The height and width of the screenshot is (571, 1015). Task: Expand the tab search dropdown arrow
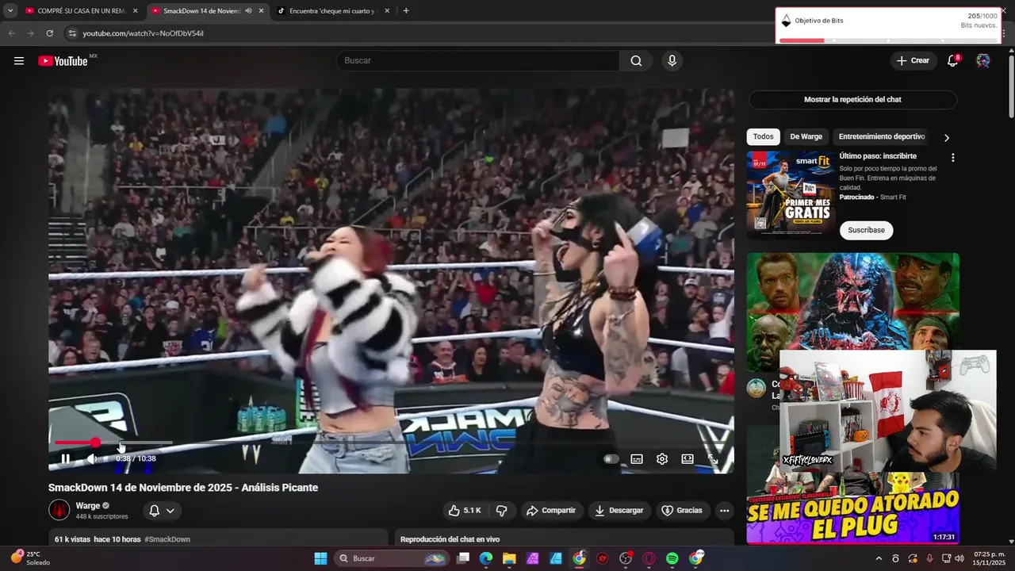tap(10, 11)
